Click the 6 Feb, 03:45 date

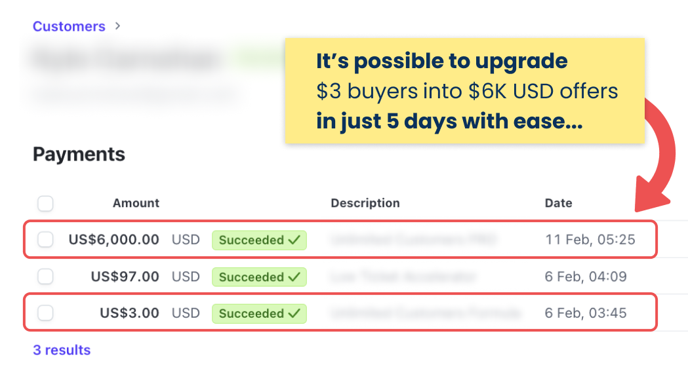pyautogui.click(x=586, y=313)
